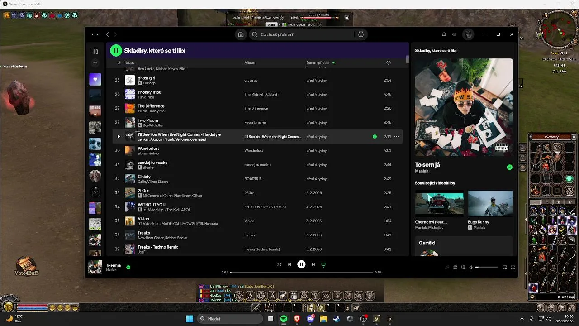Pause playback in the bottom player

(x=301, y=264)
